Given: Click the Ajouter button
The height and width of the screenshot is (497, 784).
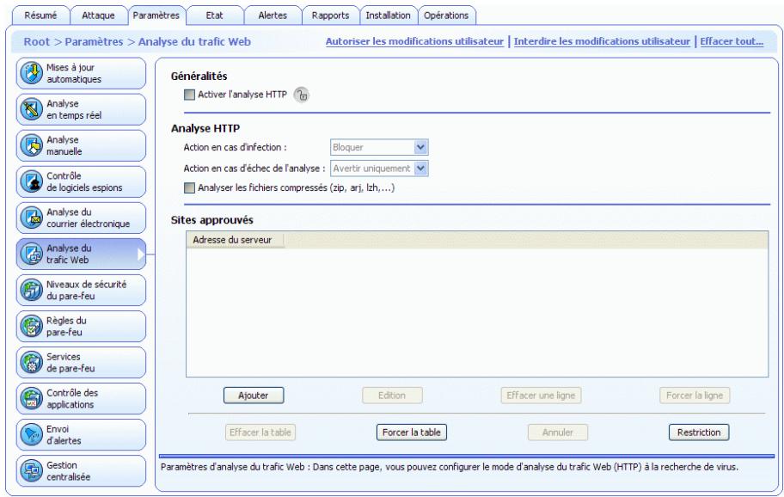Looking at the screenshot, I should point(254,396).
